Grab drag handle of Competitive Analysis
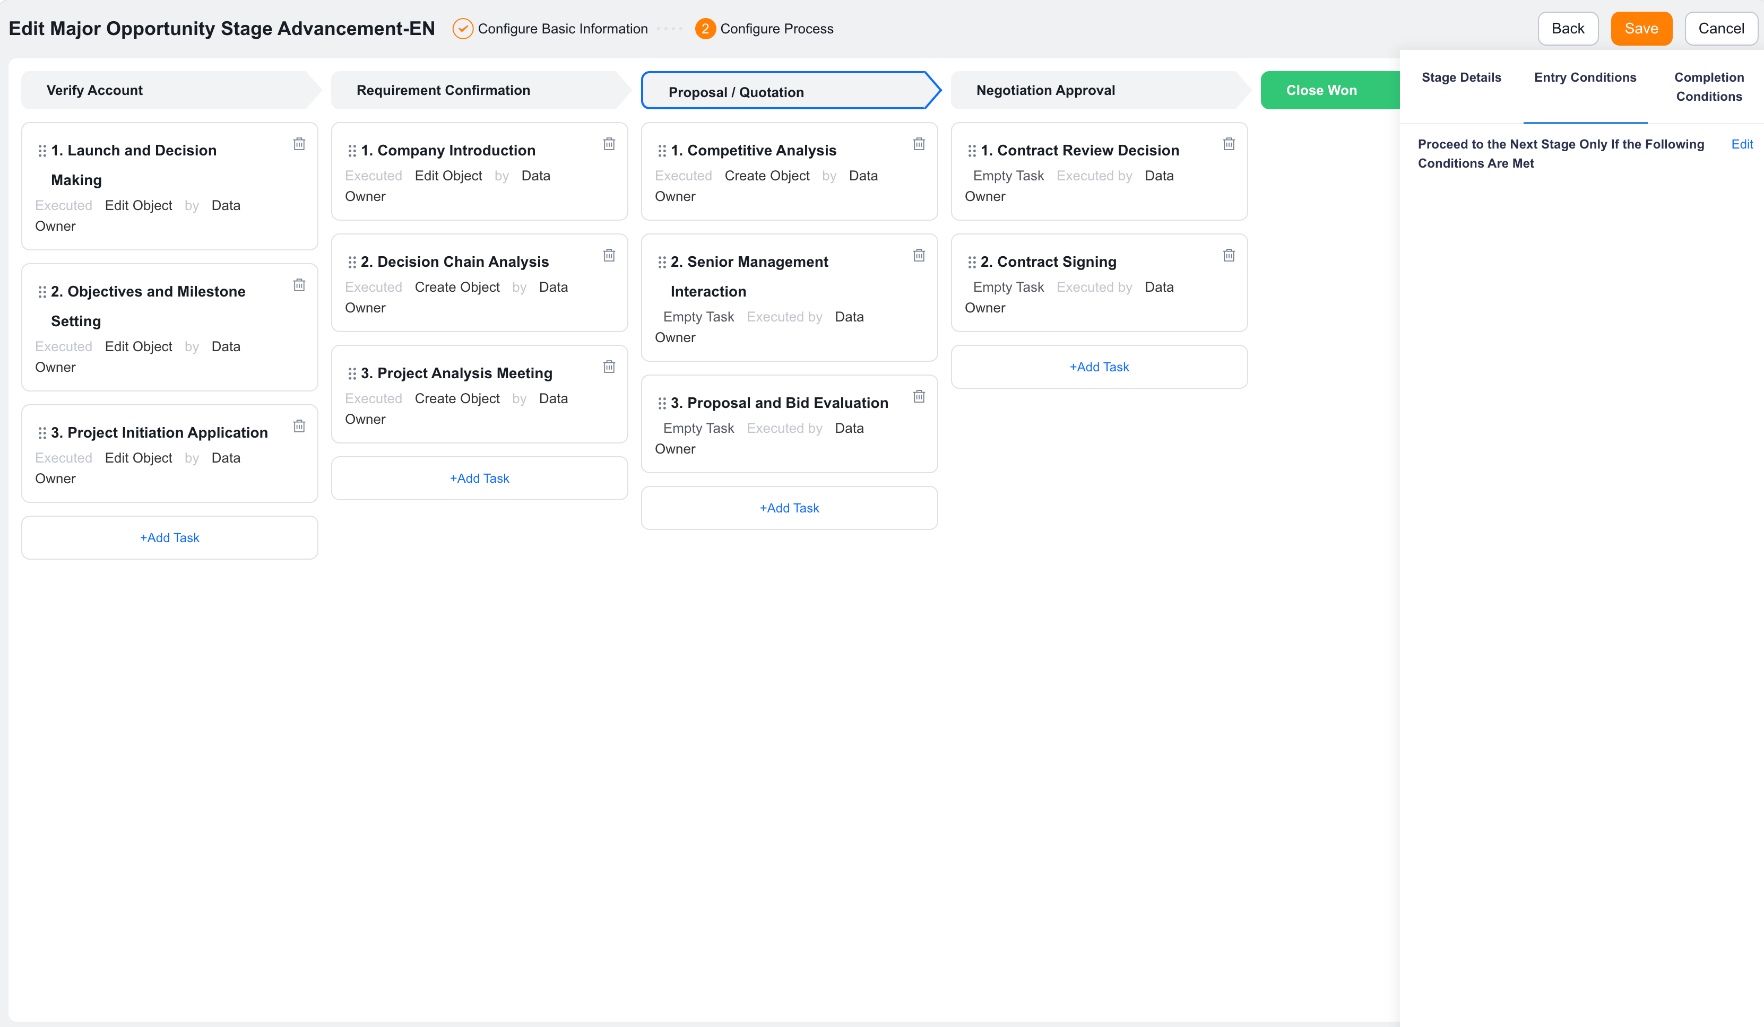 click(x=662, y=151)
